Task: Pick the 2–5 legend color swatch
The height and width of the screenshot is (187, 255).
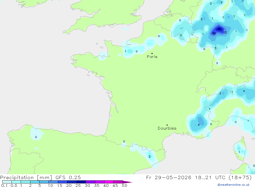Action: pyautogui.click(x=35, y=182)
